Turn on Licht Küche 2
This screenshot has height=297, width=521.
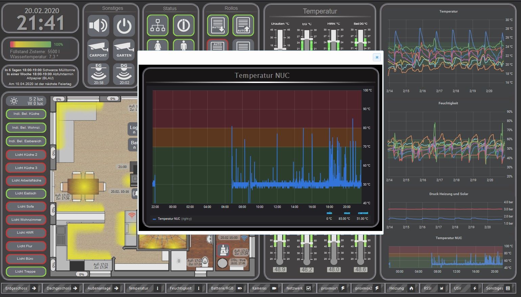click(x=26, y=155)
